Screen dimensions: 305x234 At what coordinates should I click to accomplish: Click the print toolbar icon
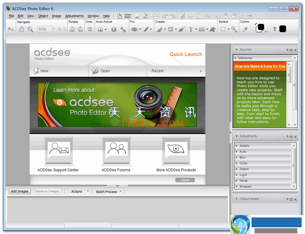155,16
